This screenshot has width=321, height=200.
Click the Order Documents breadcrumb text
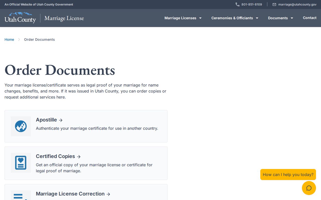[x=39, y=39]
